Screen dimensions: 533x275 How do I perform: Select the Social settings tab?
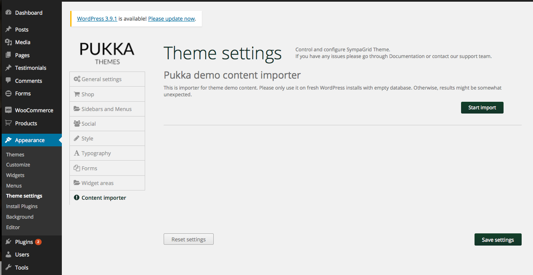pos(107,124)
